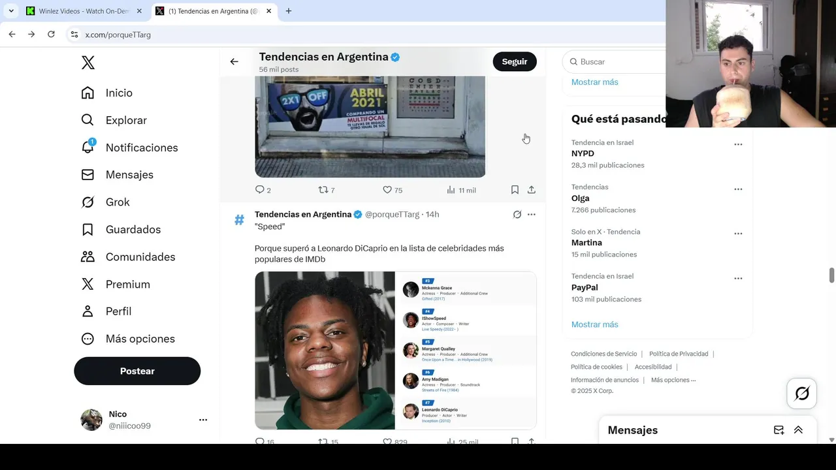The height and width of the screenshot is (470, 836).
Task: View analytics of 11 mil views post
Action: (461, 190)
